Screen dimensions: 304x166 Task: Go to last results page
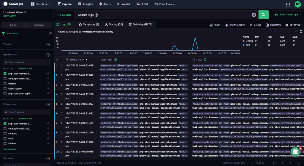(299, 163)
